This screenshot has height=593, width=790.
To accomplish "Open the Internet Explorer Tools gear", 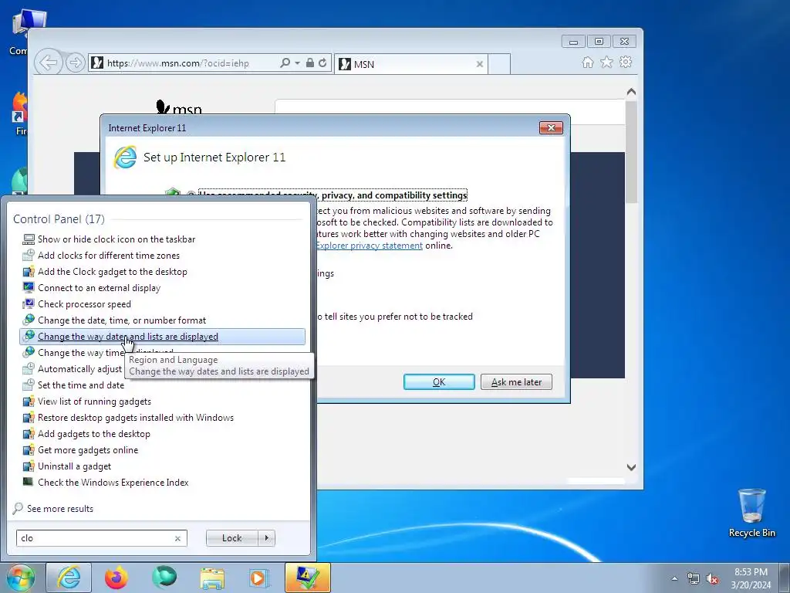I will (626, 62).
